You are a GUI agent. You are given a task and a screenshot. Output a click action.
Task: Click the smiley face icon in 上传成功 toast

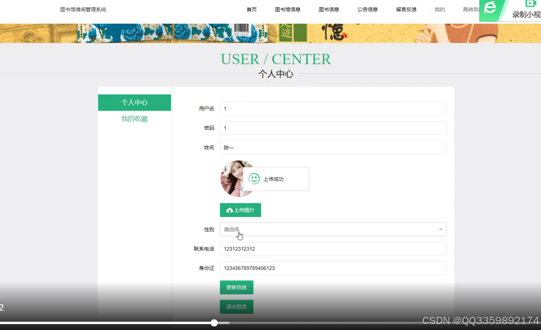(x=254, y=179)
